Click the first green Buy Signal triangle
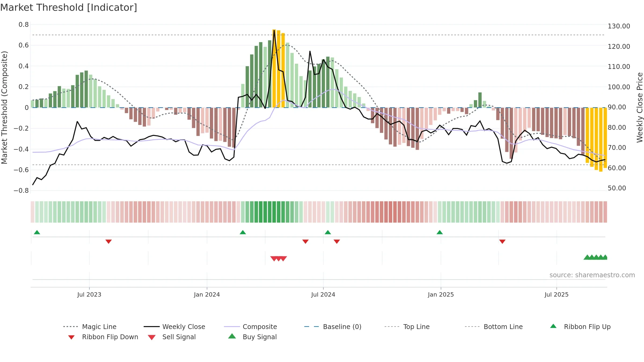This screenshot has height=362, width=644. pos(587,257)
